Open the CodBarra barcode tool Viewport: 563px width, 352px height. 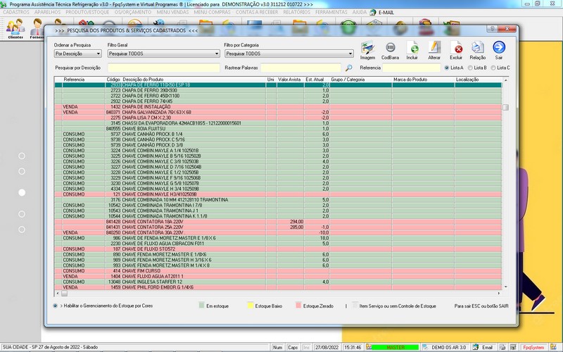(x=389, y=49)
